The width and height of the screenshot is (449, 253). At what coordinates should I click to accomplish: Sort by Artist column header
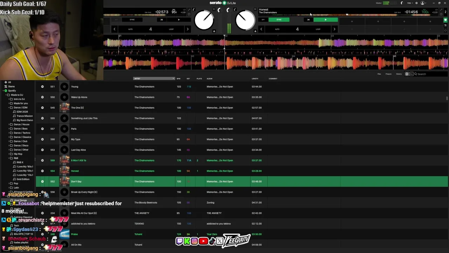point(154,79)
